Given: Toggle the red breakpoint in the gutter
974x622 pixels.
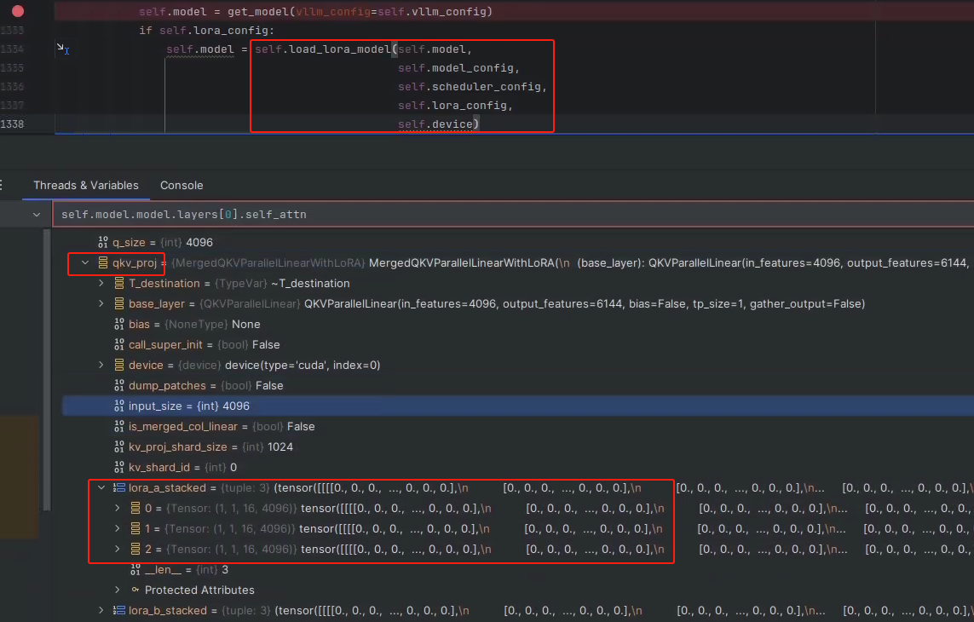Looking at the screenshot, I should point(18,11).
